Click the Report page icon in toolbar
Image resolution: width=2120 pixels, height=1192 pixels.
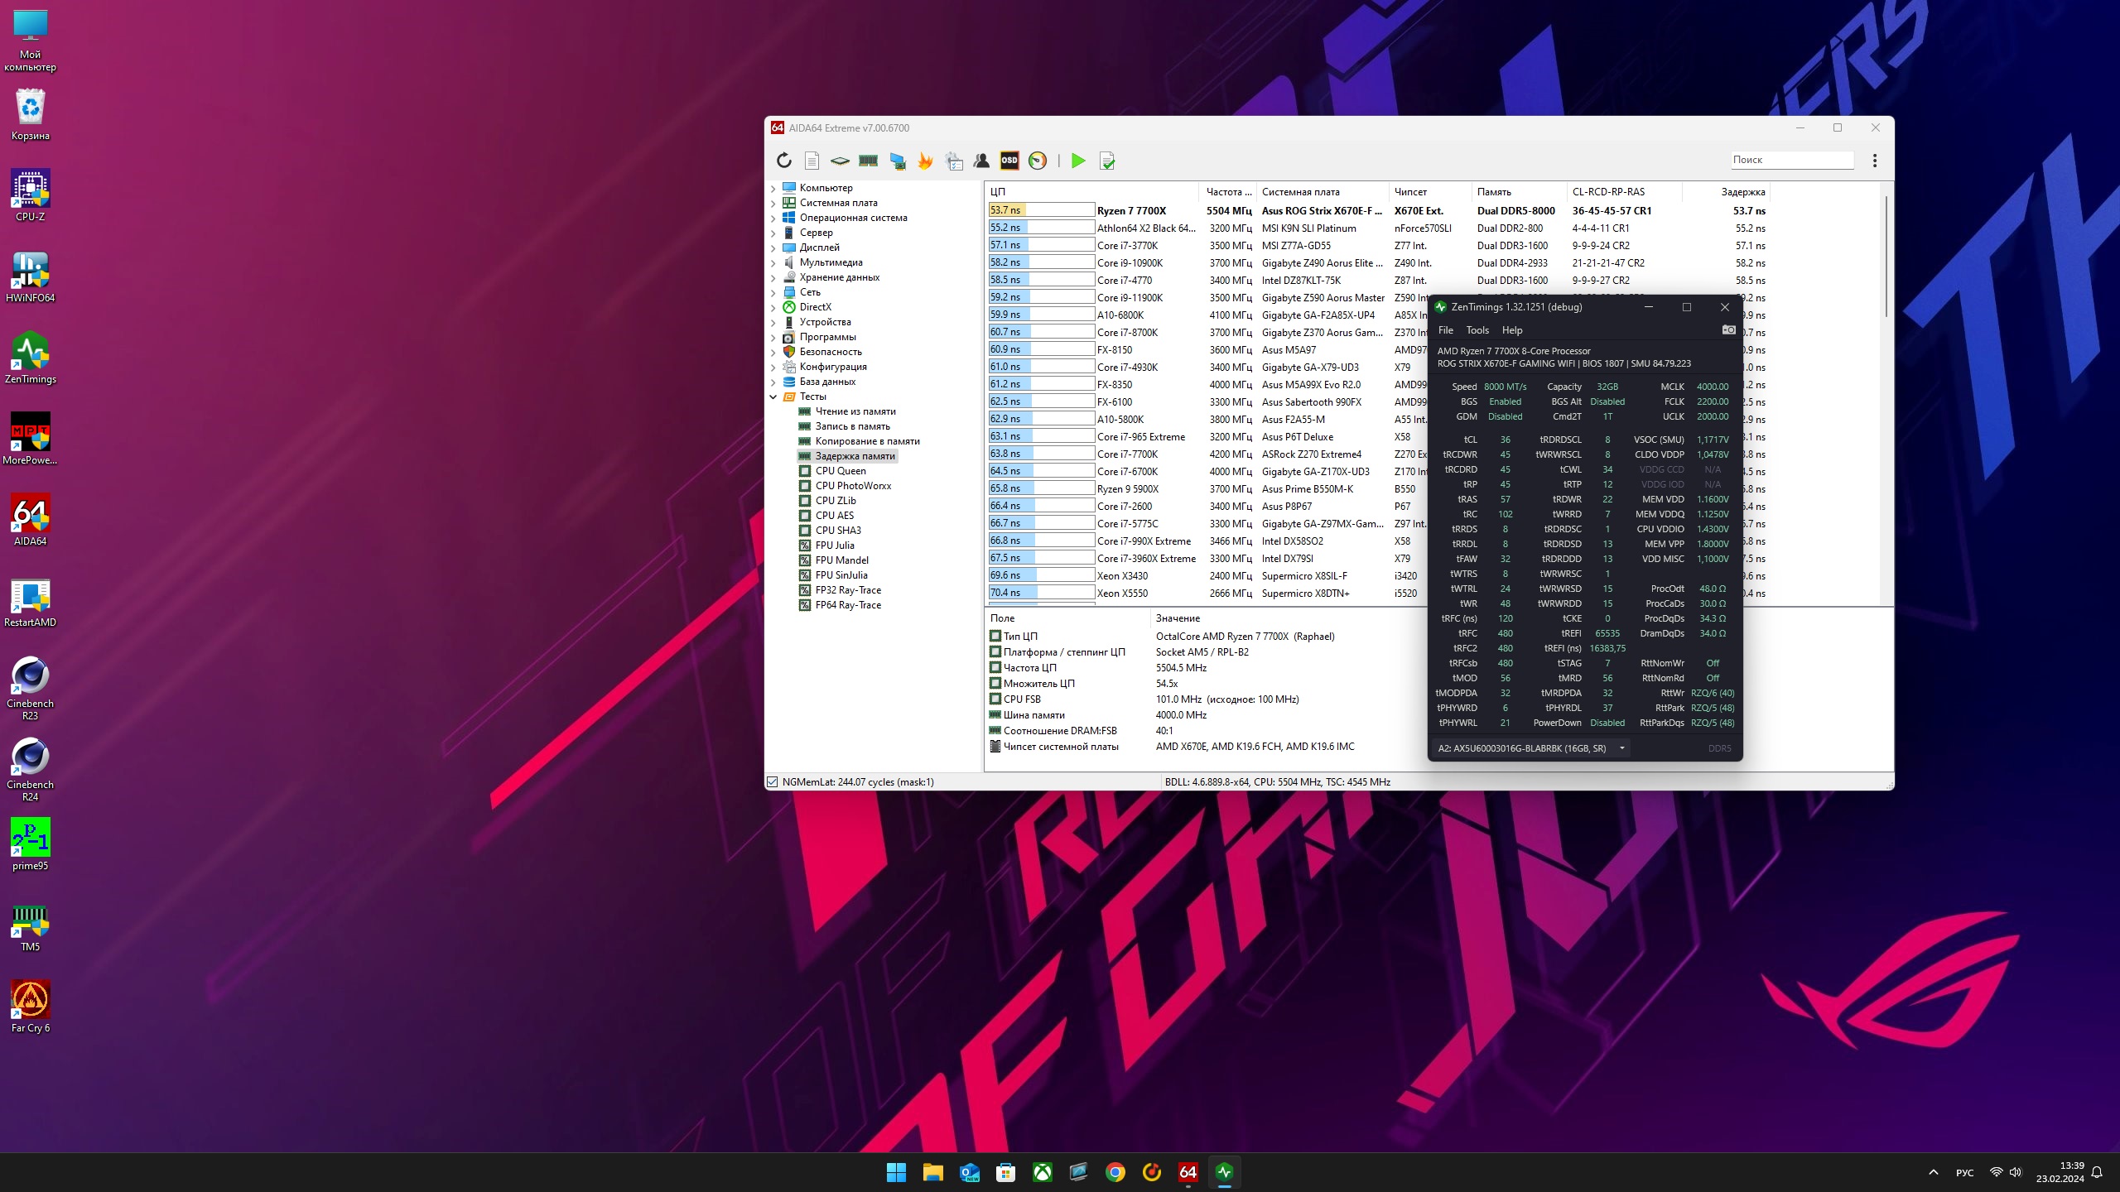point(812,161)
